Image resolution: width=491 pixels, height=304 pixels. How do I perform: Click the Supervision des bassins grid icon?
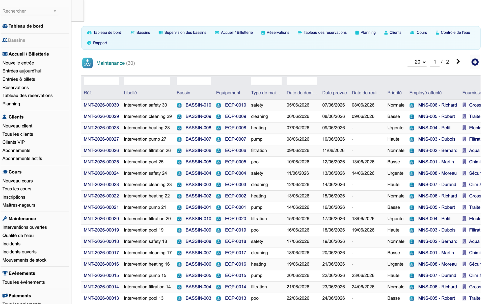(x=160, y=33)
